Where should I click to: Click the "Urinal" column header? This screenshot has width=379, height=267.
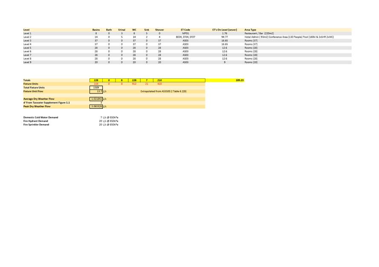point(122,30)
